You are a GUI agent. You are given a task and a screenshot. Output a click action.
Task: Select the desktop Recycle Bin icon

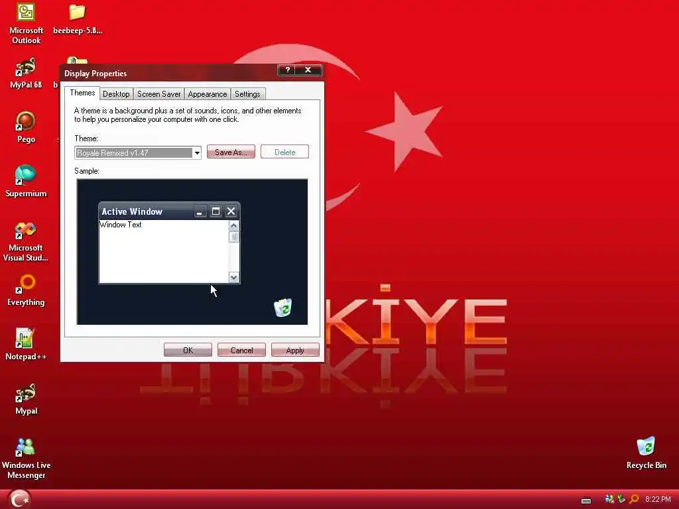[646, 453]
